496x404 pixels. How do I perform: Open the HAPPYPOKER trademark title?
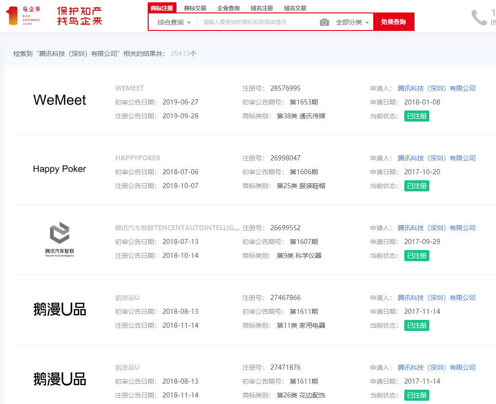pos(138,158)
